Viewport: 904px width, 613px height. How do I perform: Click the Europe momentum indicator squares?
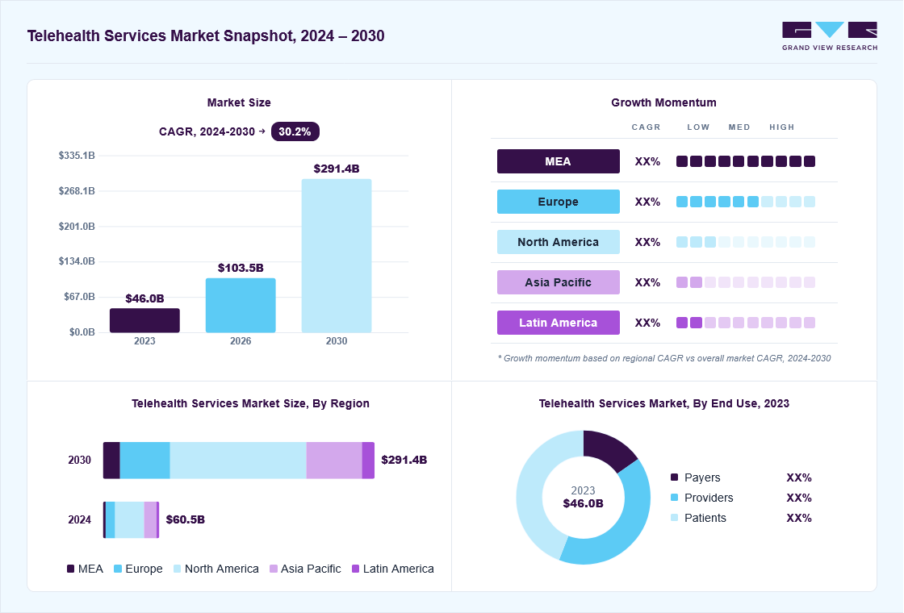click(746, 202)
